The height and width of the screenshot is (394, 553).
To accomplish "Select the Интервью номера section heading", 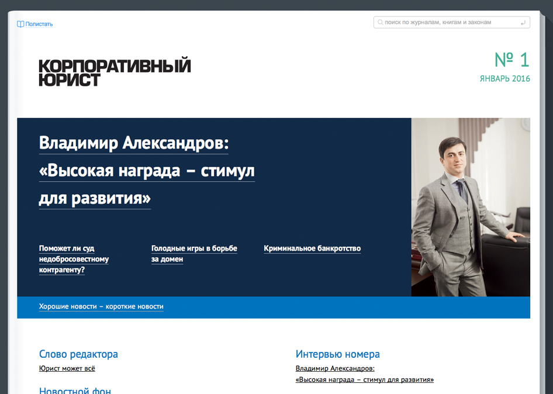I will (x=337, y=354).
